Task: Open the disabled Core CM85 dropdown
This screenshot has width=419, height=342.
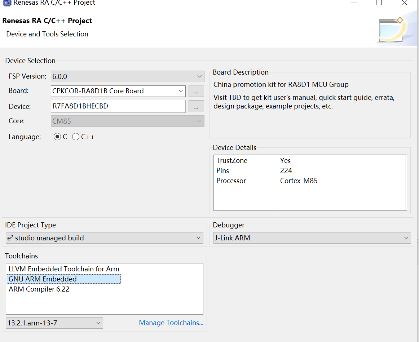Action: pyautogui.click(x=127, y=121)
